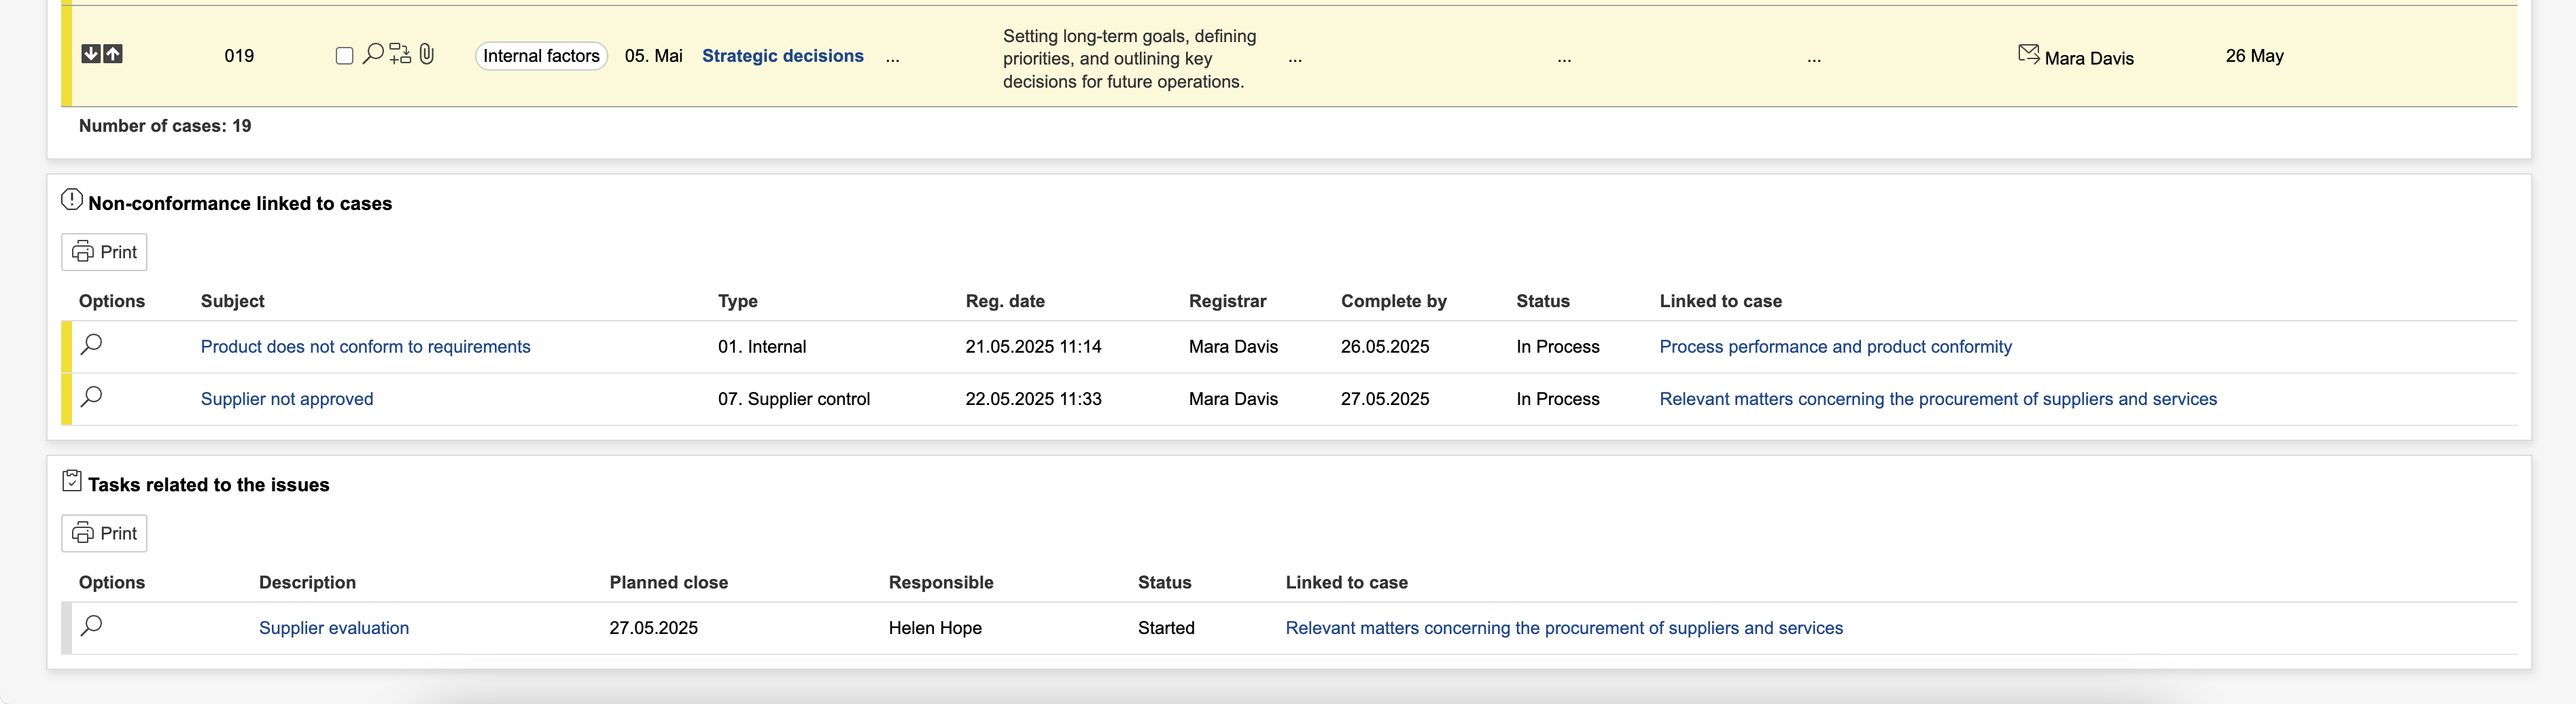
Task: Open attachments paperclip for case 019
Action: point(427,54)
